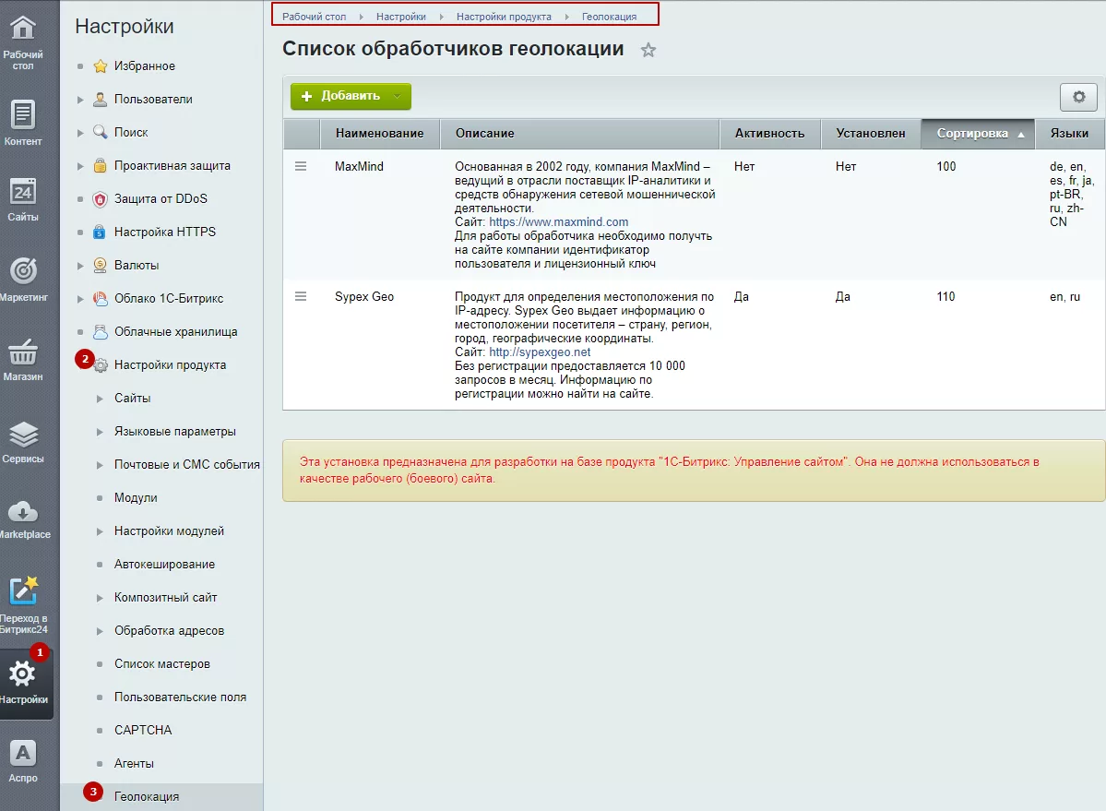The image size is (1106, 811).
Task: Sort by Установлен column header
Action: click(x=871, y=133)
